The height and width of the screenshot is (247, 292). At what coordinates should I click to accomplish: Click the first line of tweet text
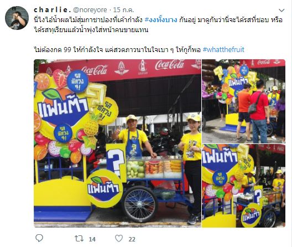coord(158,20)
